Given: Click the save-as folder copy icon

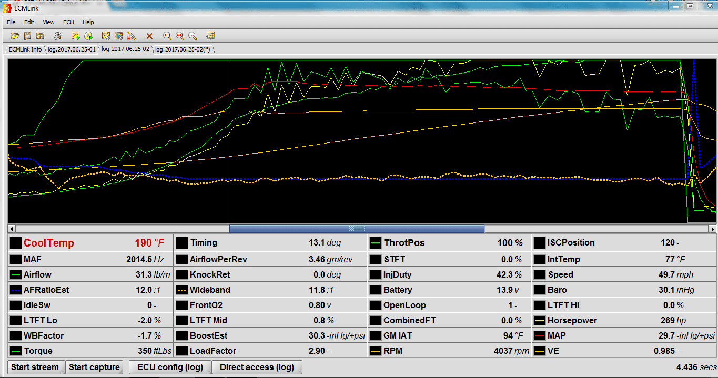Looking at the screenshot, I should [40, 36].
